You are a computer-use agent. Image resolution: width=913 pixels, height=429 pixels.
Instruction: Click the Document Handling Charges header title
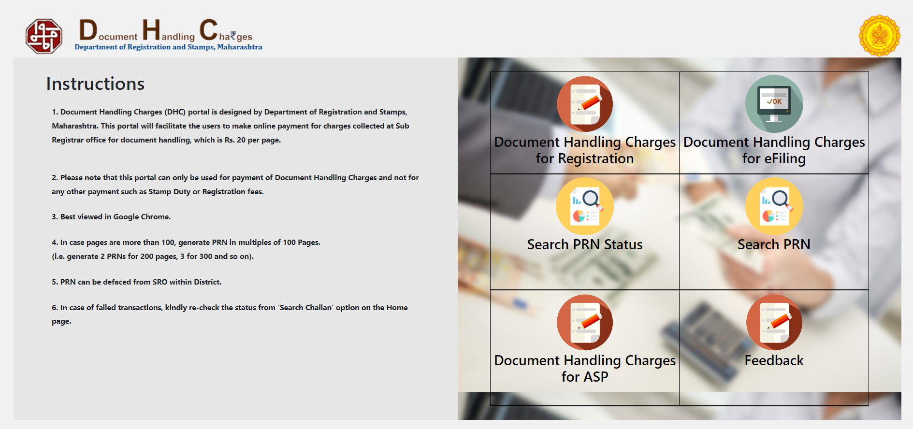(166, 31)
